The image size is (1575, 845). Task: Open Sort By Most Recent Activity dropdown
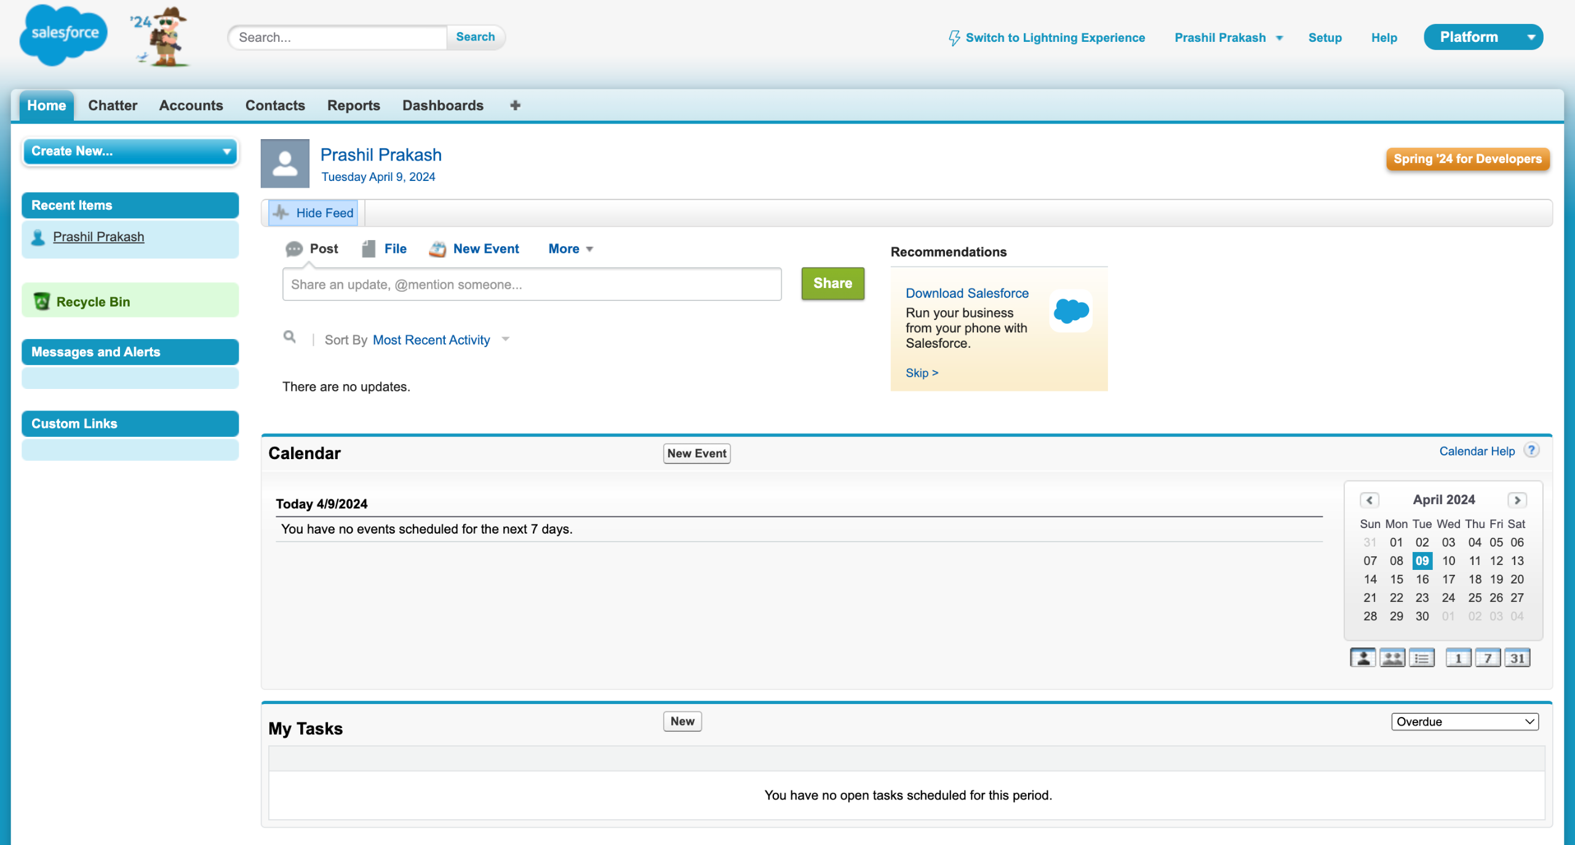(441, 340)
